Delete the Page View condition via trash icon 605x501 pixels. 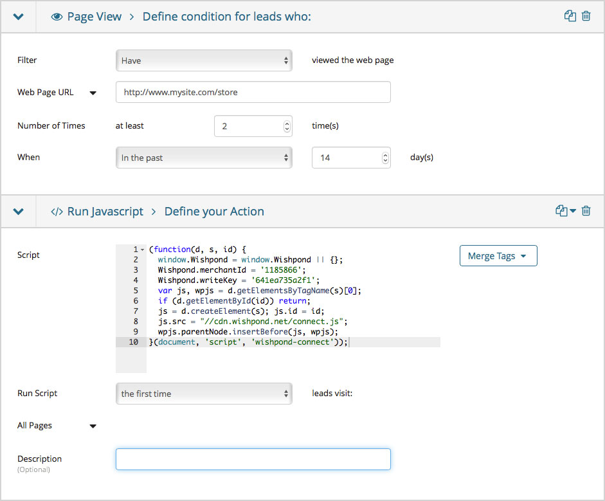586,16
